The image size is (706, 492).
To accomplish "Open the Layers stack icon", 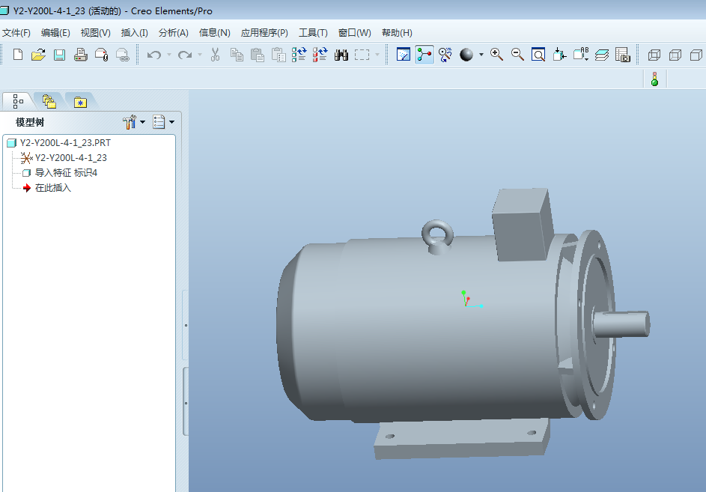I will click(601, 55).
